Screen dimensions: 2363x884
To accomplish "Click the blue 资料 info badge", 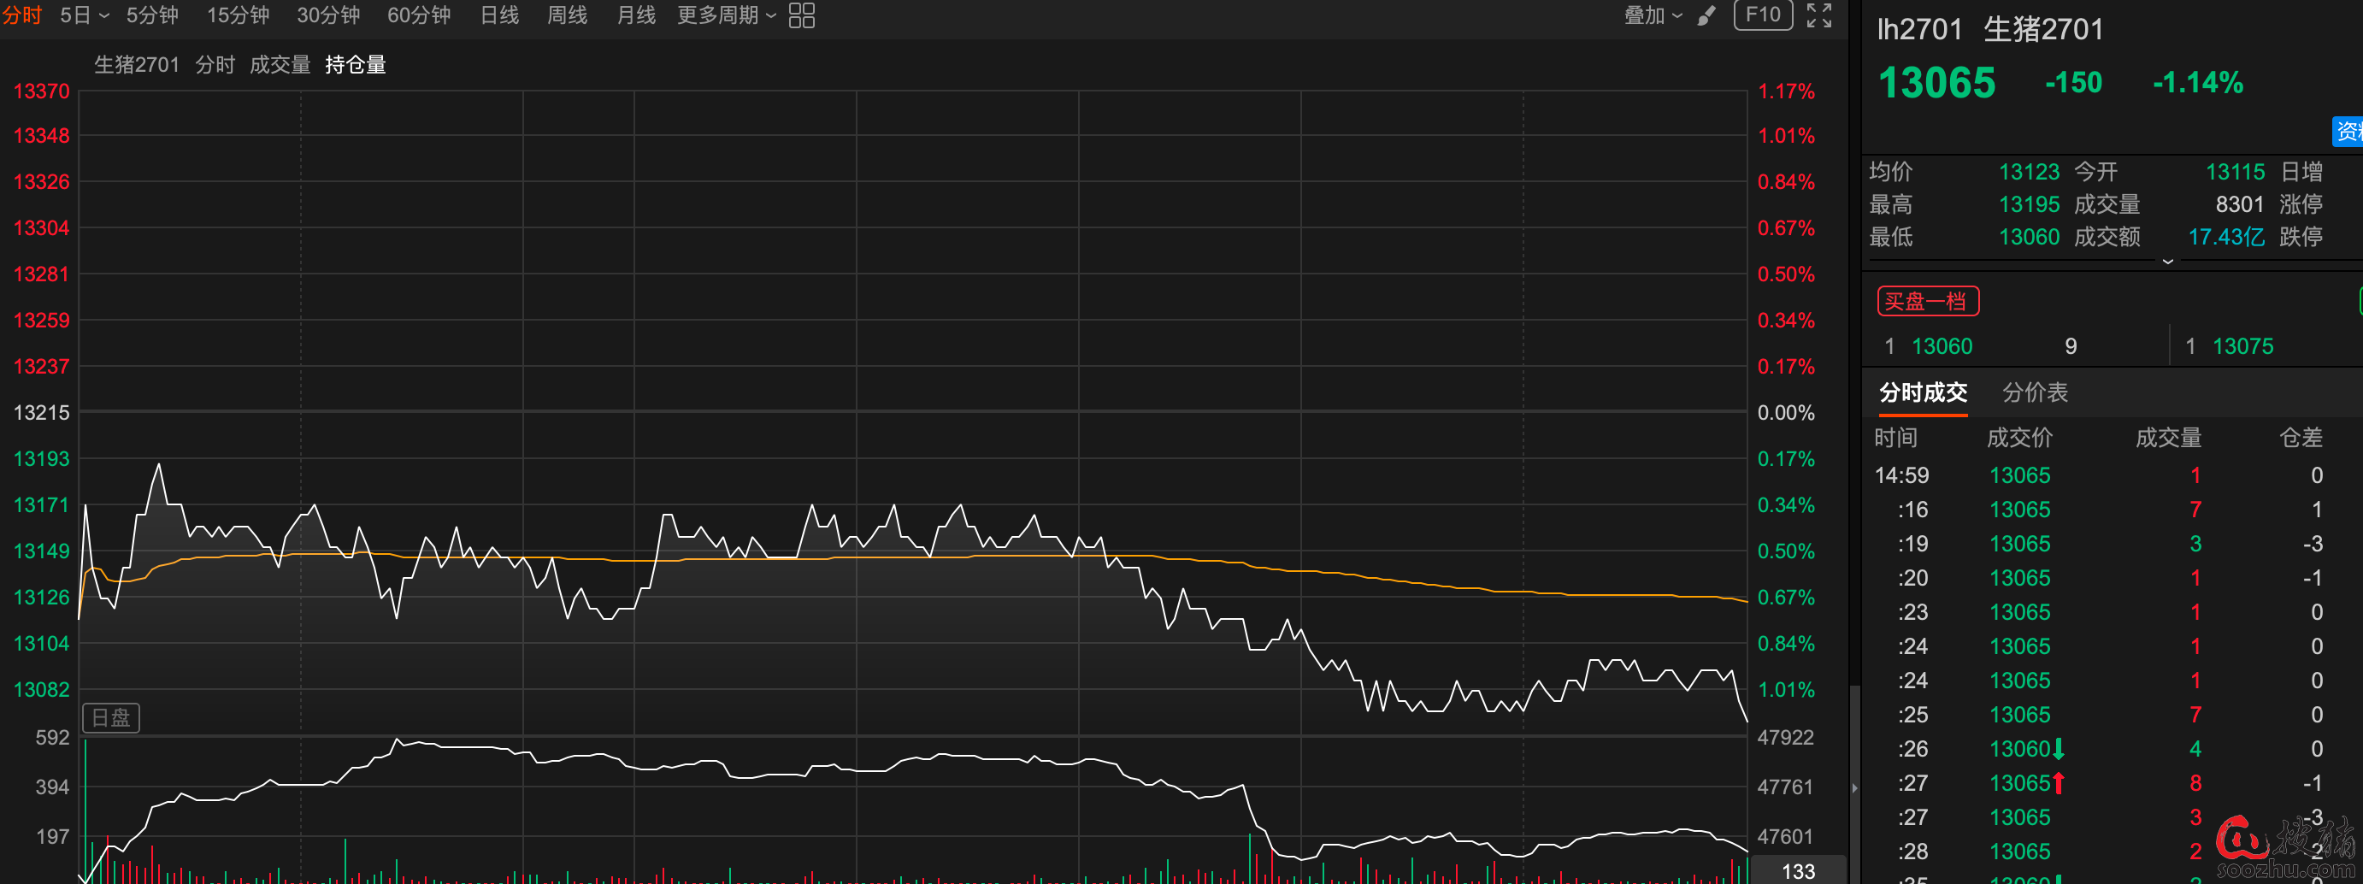I will pos(2348,131).
